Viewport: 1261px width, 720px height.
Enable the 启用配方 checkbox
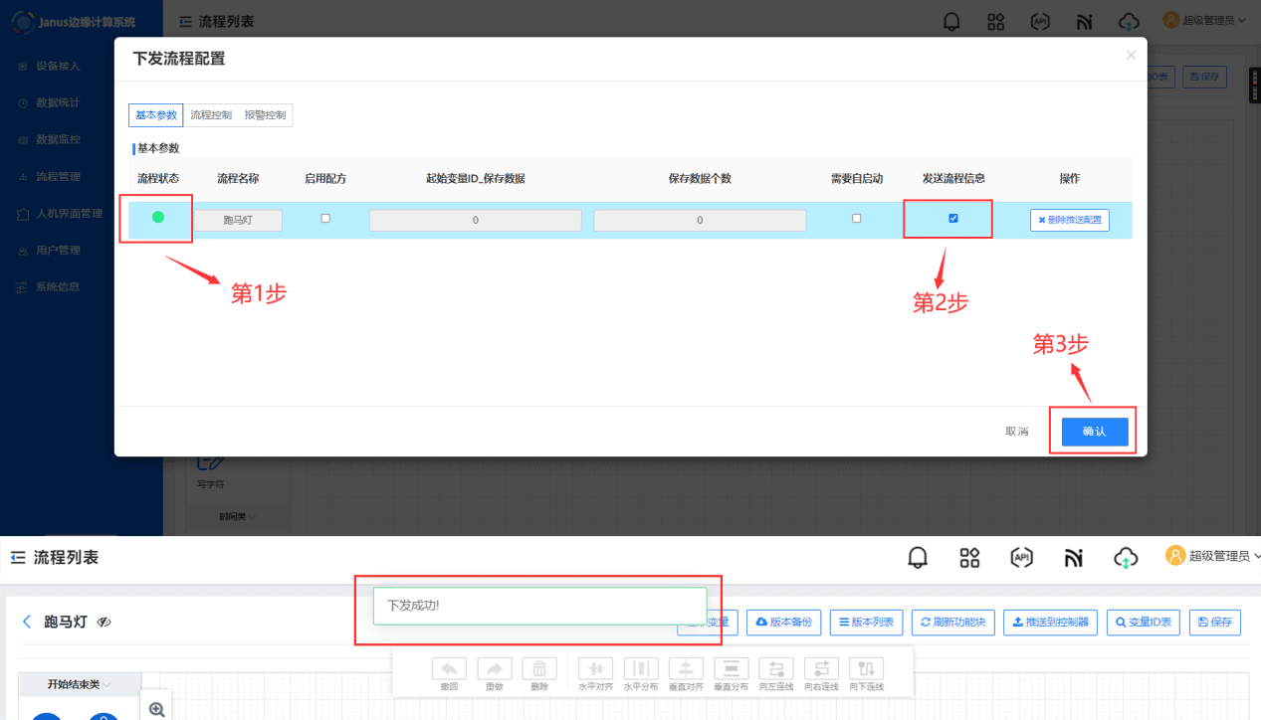[325, 219]
